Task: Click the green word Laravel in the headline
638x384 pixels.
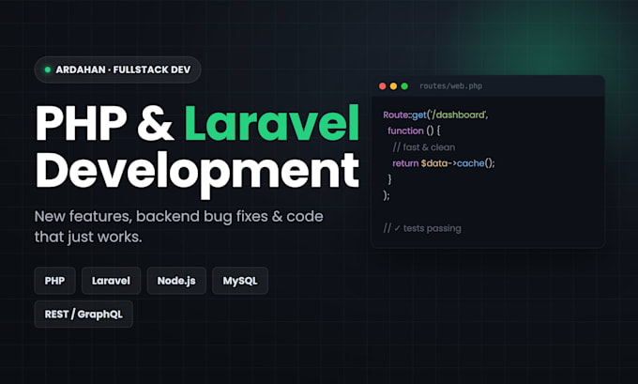Action: [x=272, y=123]
